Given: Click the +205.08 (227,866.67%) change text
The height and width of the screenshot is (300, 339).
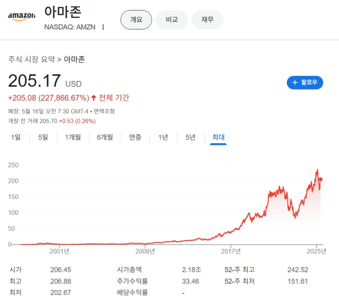Looking at the screenshot, I should (49, 98).
